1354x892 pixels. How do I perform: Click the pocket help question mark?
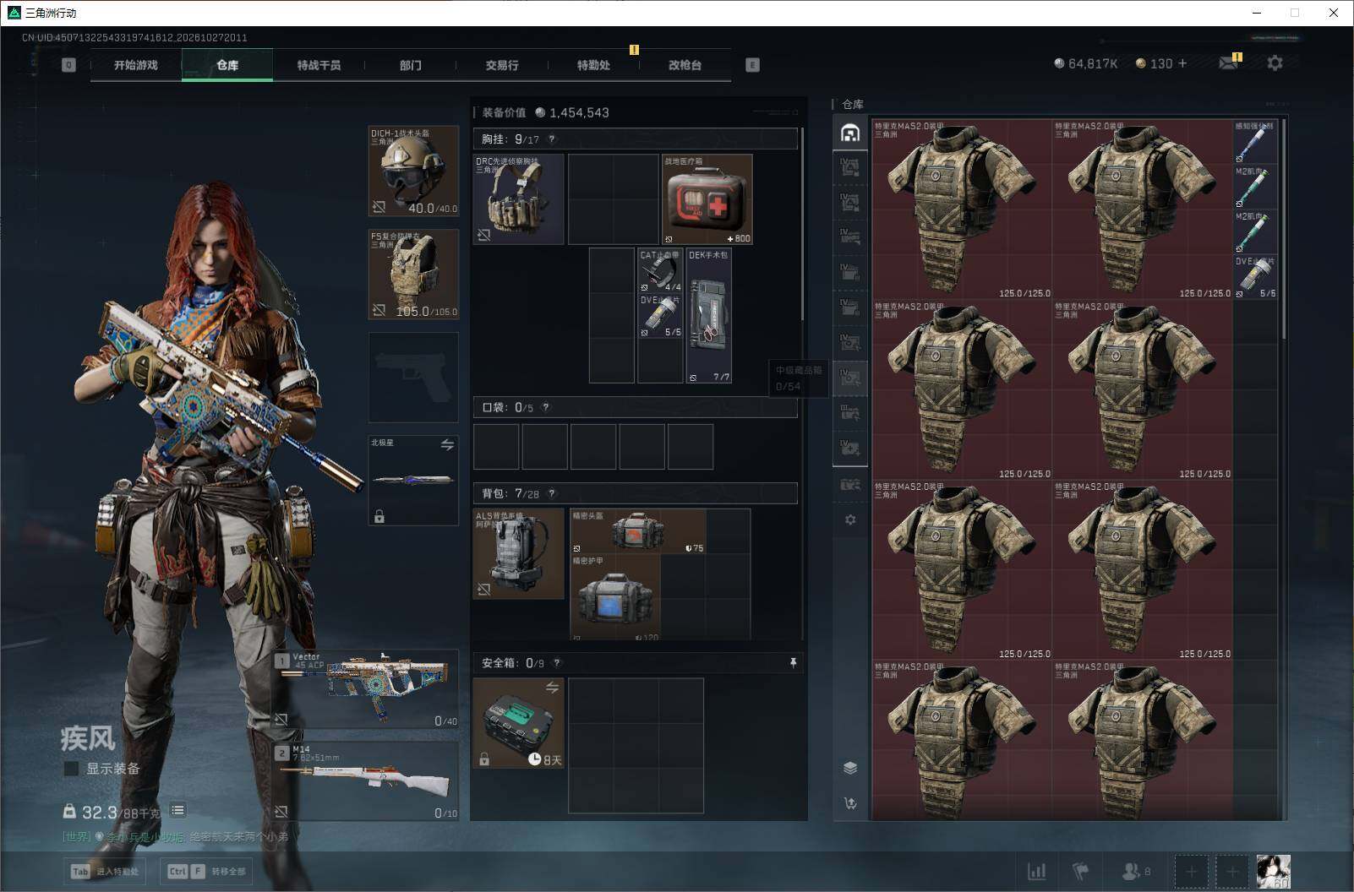(546, 407)
